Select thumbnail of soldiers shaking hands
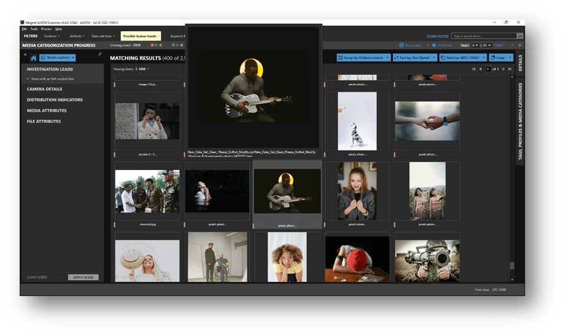The height and width of the screenshot is (336, 565). (147, 191)
